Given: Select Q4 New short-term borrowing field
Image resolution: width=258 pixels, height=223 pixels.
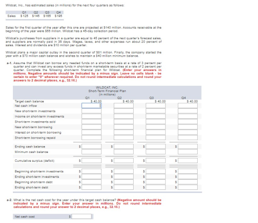Looking at the screenshot, I should point(188,127).
